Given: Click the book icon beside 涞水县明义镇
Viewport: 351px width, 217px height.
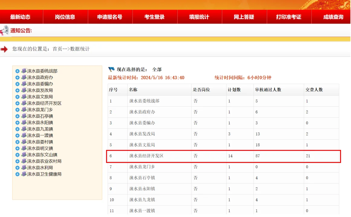Looking at the screenshot, I should pos(24,148).
